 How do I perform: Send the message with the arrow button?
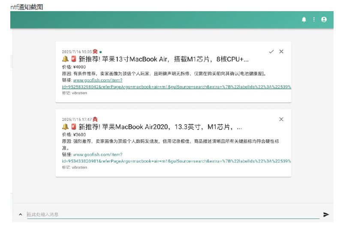pyautogui.click(x=326, y=214)
